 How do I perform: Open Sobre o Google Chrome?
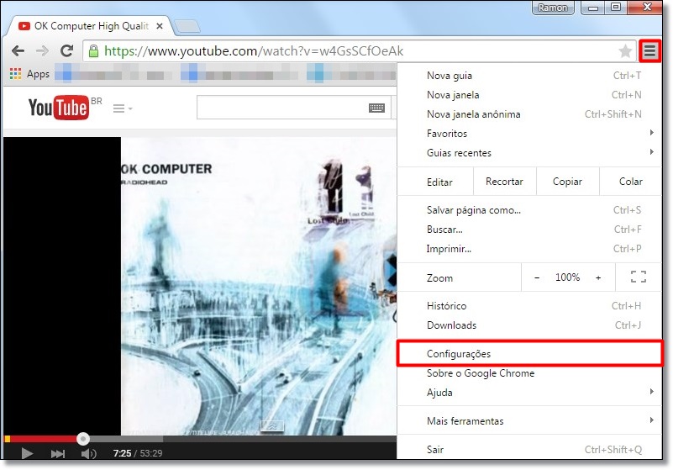coord(529,373)
